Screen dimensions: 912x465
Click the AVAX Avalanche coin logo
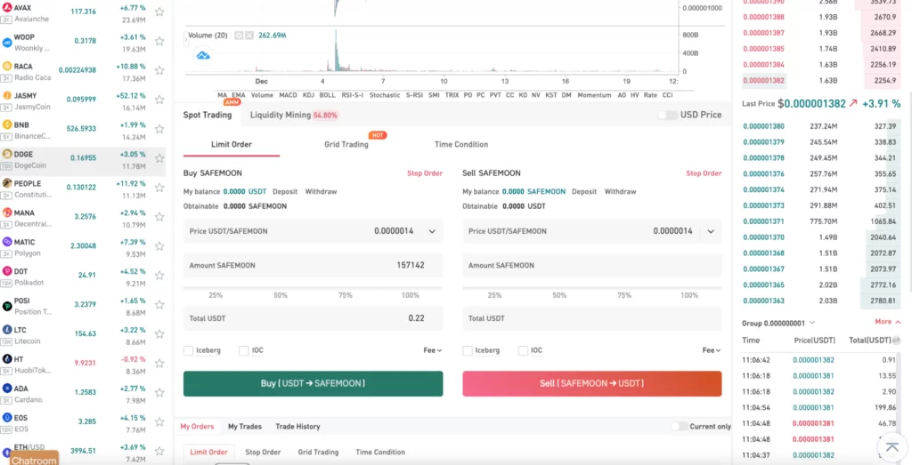(7, 7)
